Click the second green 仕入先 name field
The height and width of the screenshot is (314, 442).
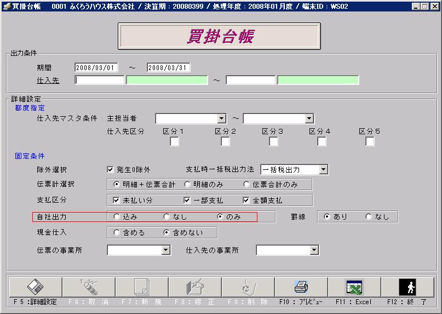coord(318,80)
